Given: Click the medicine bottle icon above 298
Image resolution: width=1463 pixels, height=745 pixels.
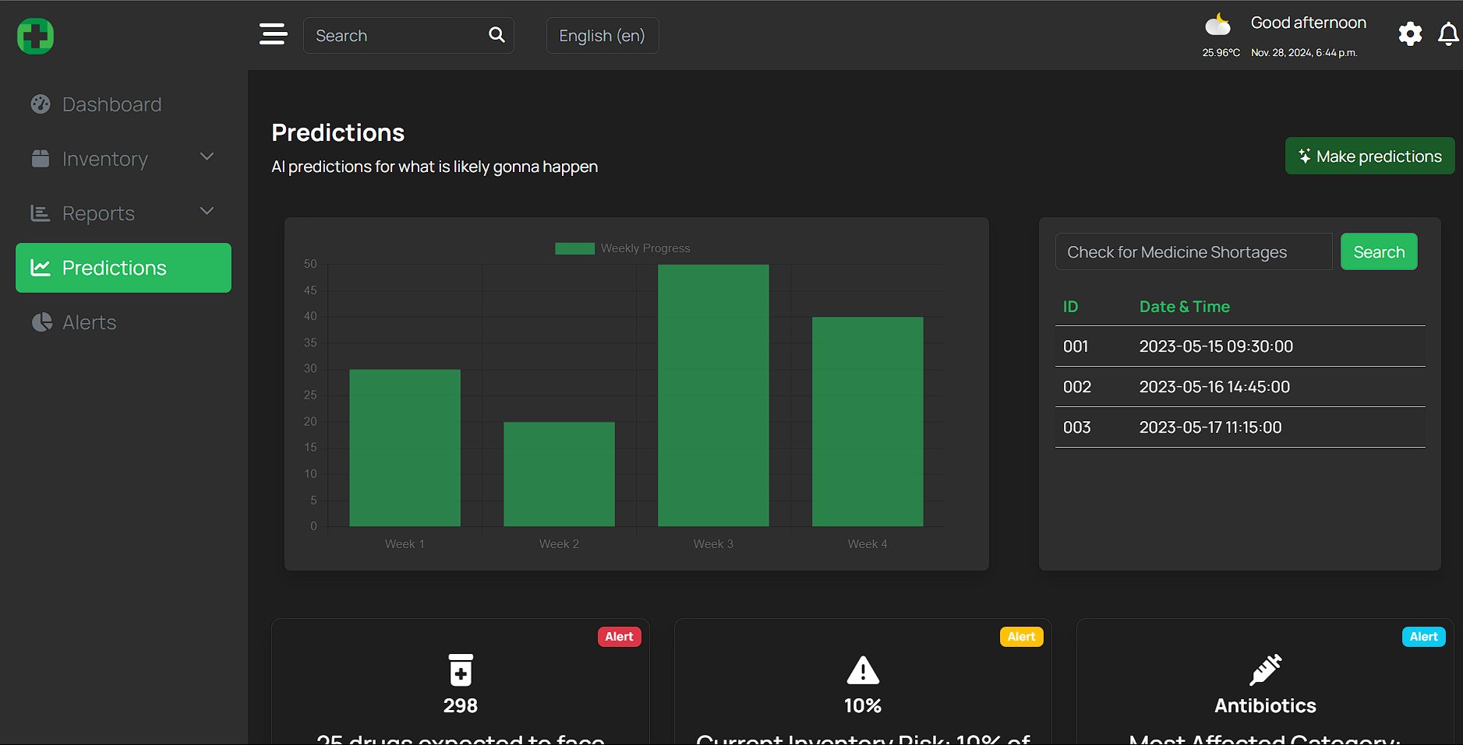Looking at the screenshot, I should click(461, 669).
